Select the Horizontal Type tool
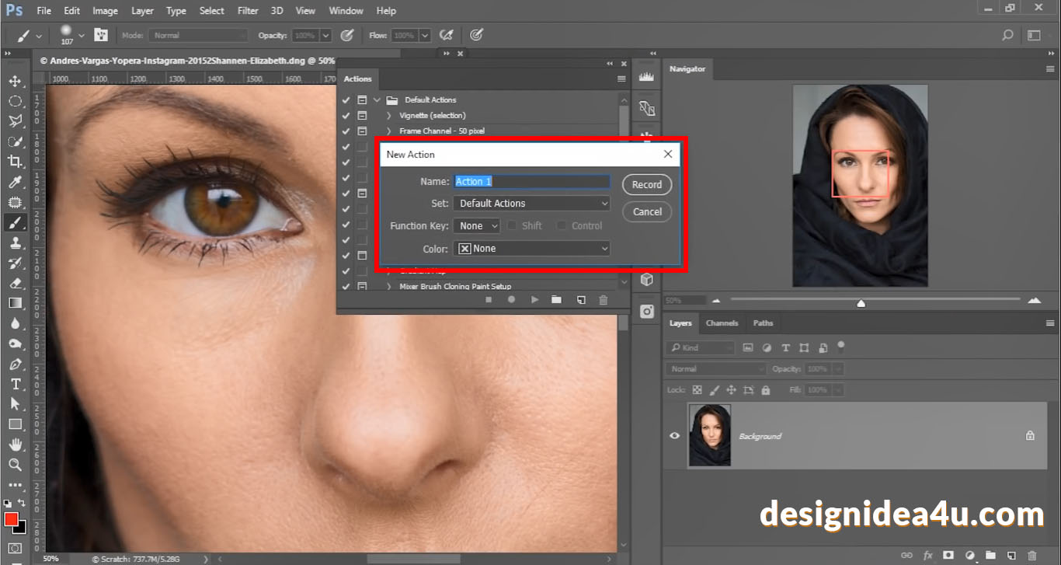Screen dimensions: 1061x565 15,384
